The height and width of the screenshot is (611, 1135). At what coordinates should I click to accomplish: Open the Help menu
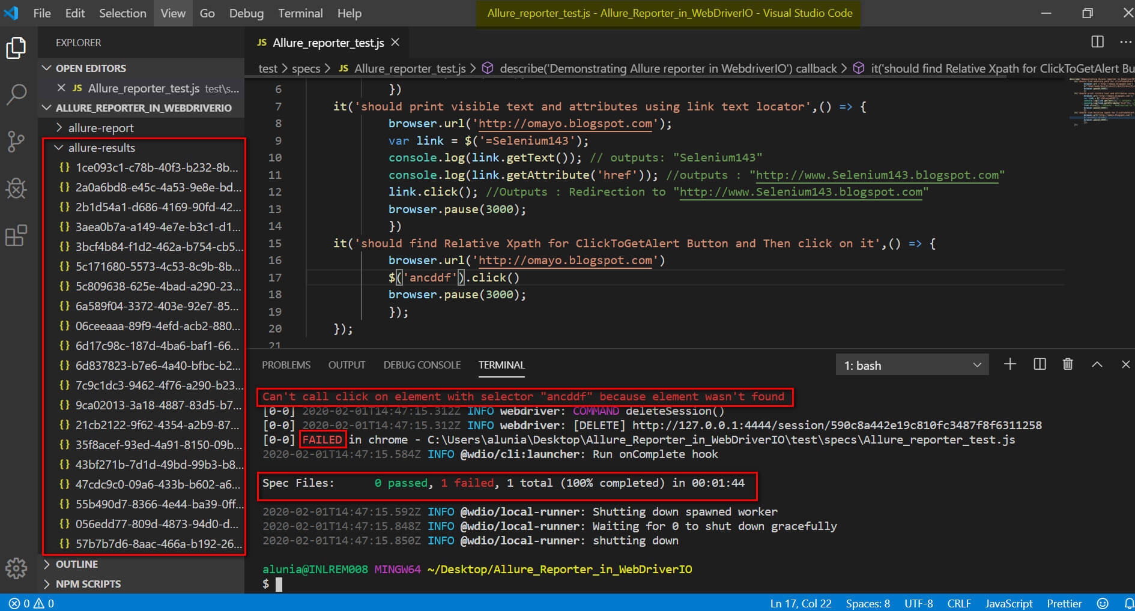click(x=350, y=13)
